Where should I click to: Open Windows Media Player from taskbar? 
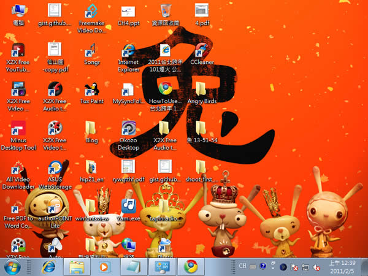point(104,267)
